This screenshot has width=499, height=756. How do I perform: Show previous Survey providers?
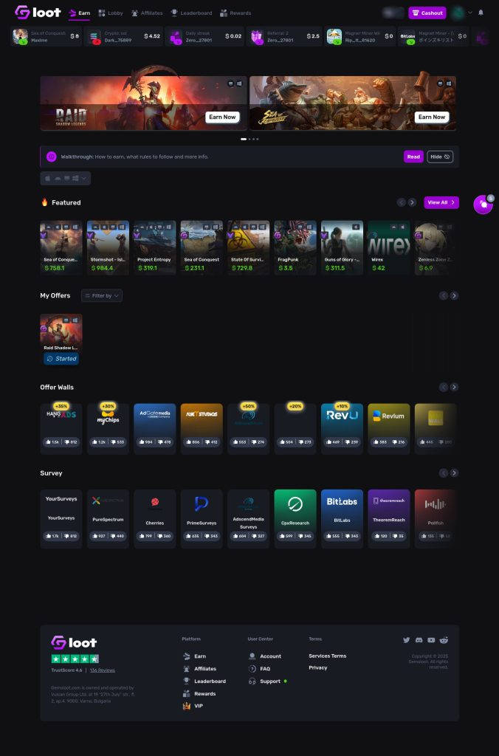click(x=443, y=473)
